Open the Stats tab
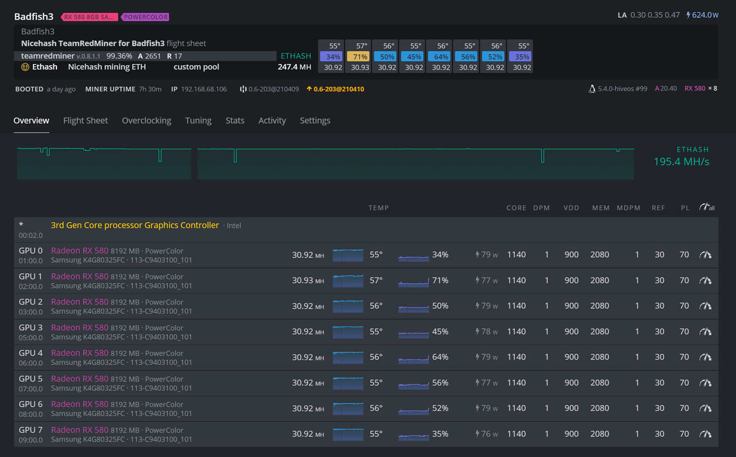 click(x=235, y=120)
